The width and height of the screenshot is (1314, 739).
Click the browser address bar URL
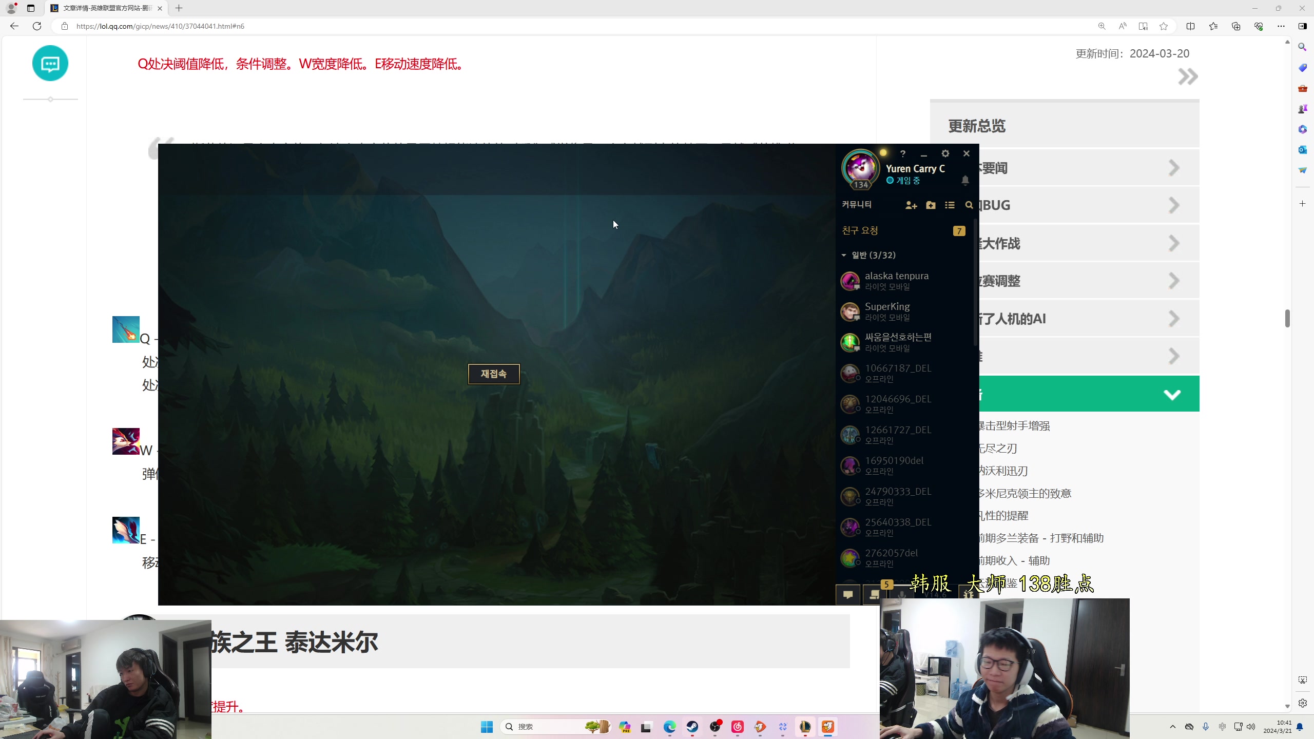coord(160,26)
